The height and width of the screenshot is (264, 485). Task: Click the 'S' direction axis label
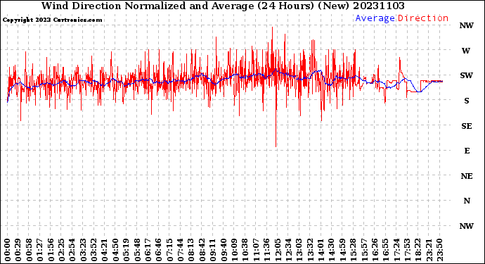click(x=467, y=101)
